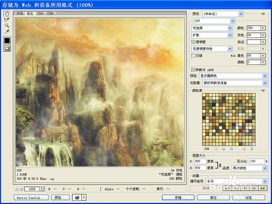The height and width of the screenshot is (204, 272).
Task: Click the 记住 remember button
Action: (249, 198)
